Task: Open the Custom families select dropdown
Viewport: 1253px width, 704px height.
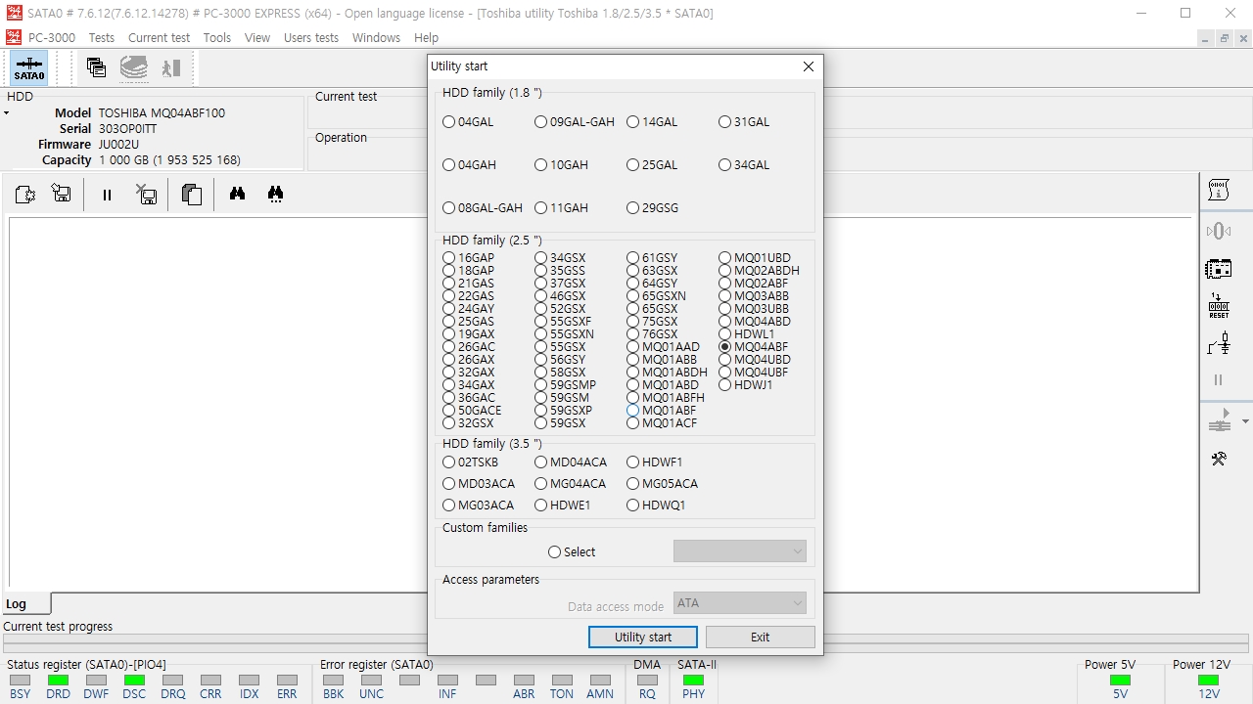Action: [740, 551]
